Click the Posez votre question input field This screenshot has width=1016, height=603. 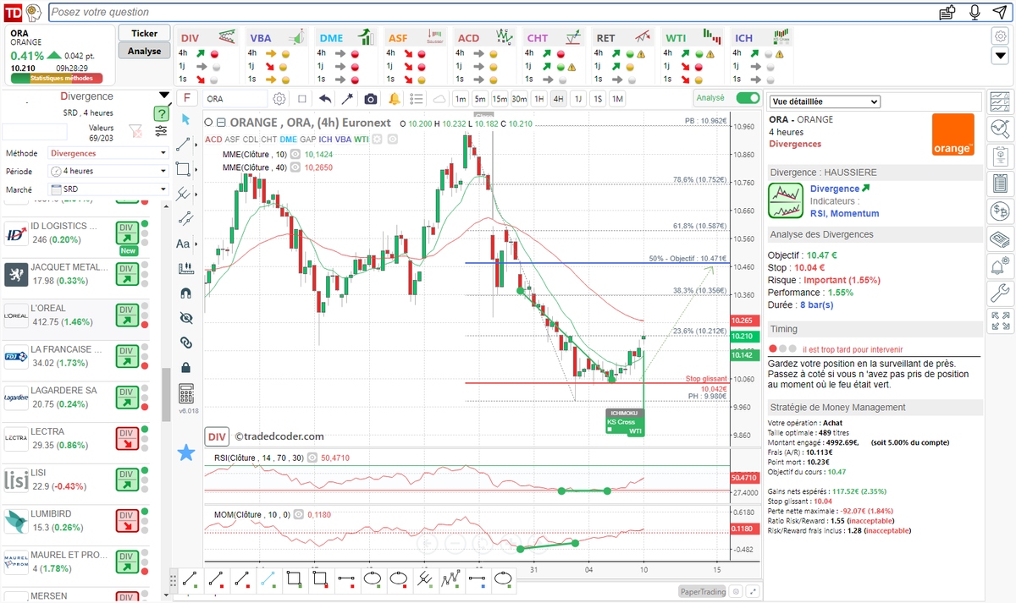pyautogui.click(x=491, y=12)
